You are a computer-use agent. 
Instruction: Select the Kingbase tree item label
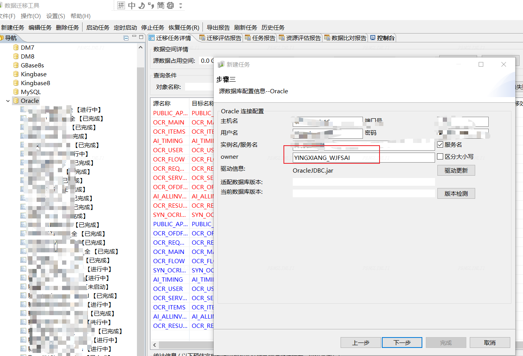click(x=34, y=74)
